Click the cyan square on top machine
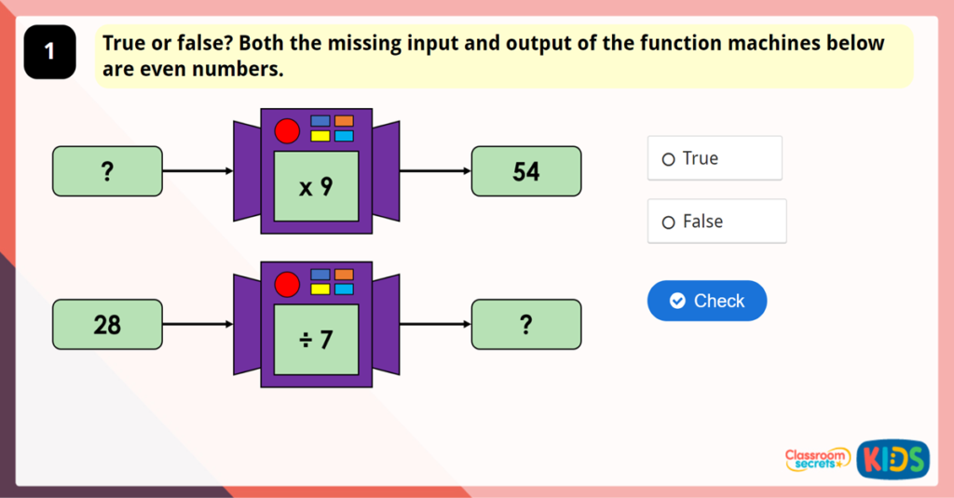Image resolution: width=954 pixels, height=498 pixels. [344, 136]
